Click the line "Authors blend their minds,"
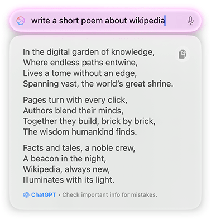Screen dimensions: 211x219 pyautogui.click(x=73, y=111)
